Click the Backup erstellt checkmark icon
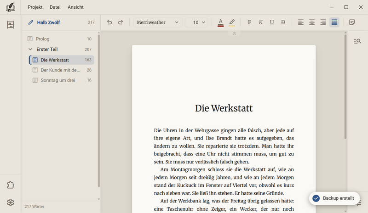This screenshot has width=368, height=213. click(316, 198)
